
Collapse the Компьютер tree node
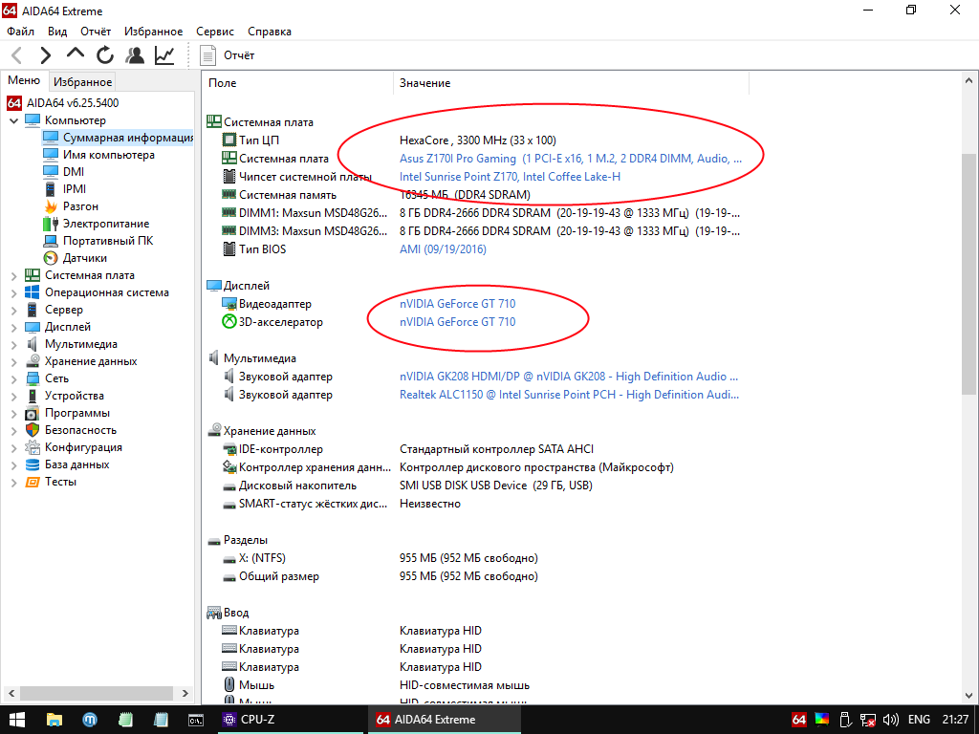[13, 120]
